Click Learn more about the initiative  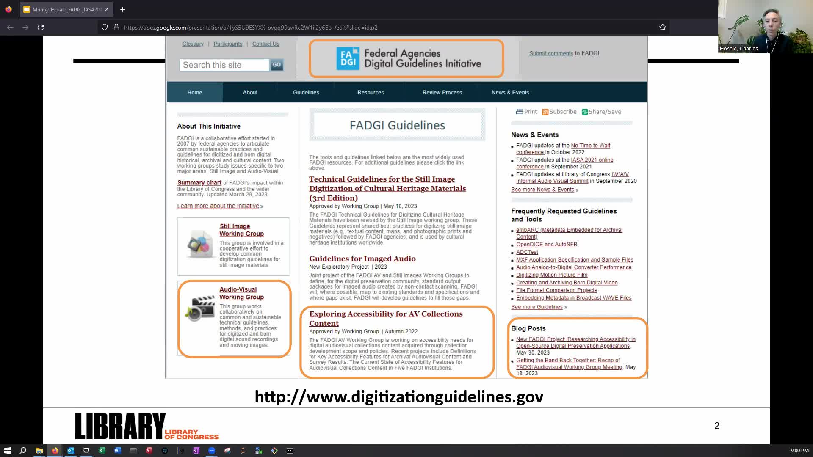218,206
